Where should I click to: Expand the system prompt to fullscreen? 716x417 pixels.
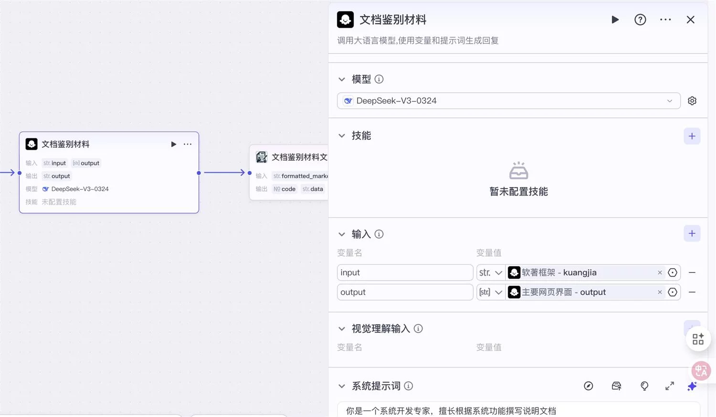point(669,386)
